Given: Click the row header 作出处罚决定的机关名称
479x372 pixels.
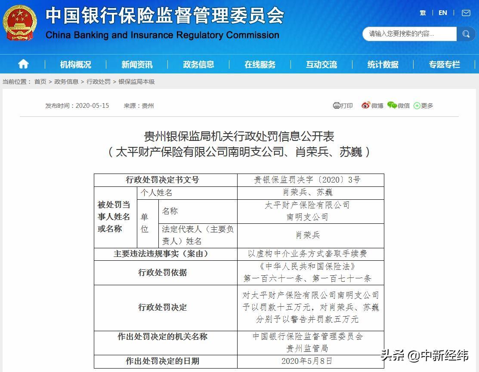Looking at the screenshot, I should pos(163,336).
